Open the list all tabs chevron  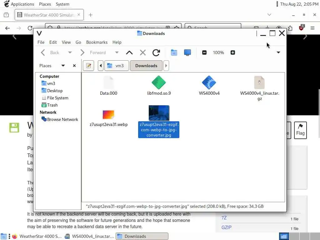click(x=269, y=15)
